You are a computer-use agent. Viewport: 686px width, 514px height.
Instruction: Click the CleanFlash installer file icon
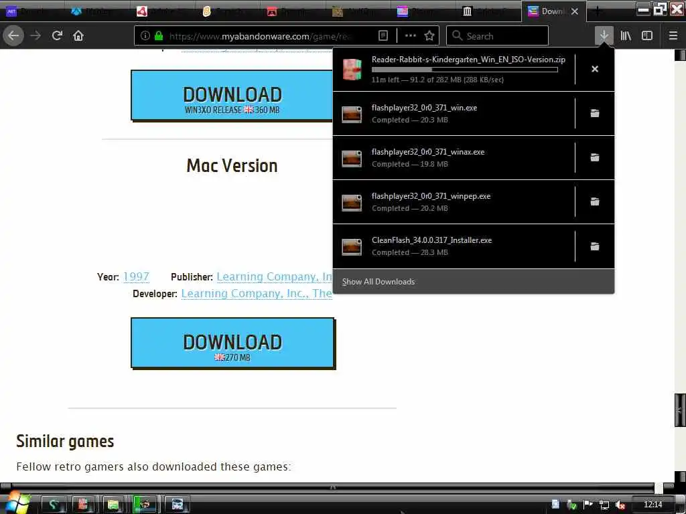tap(352, 246)
